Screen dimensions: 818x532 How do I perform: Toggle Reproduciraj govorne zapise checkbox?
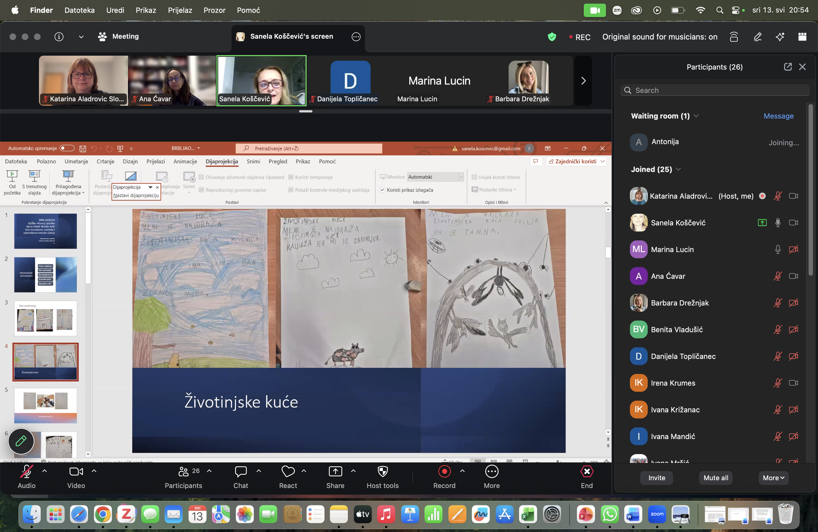point(202,190)
